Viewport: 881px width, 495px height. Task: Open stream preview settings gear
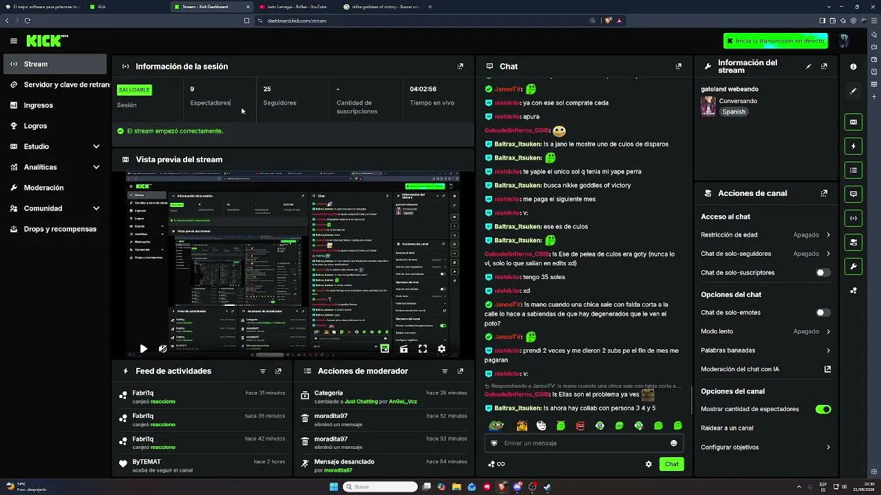coord(441,349)
